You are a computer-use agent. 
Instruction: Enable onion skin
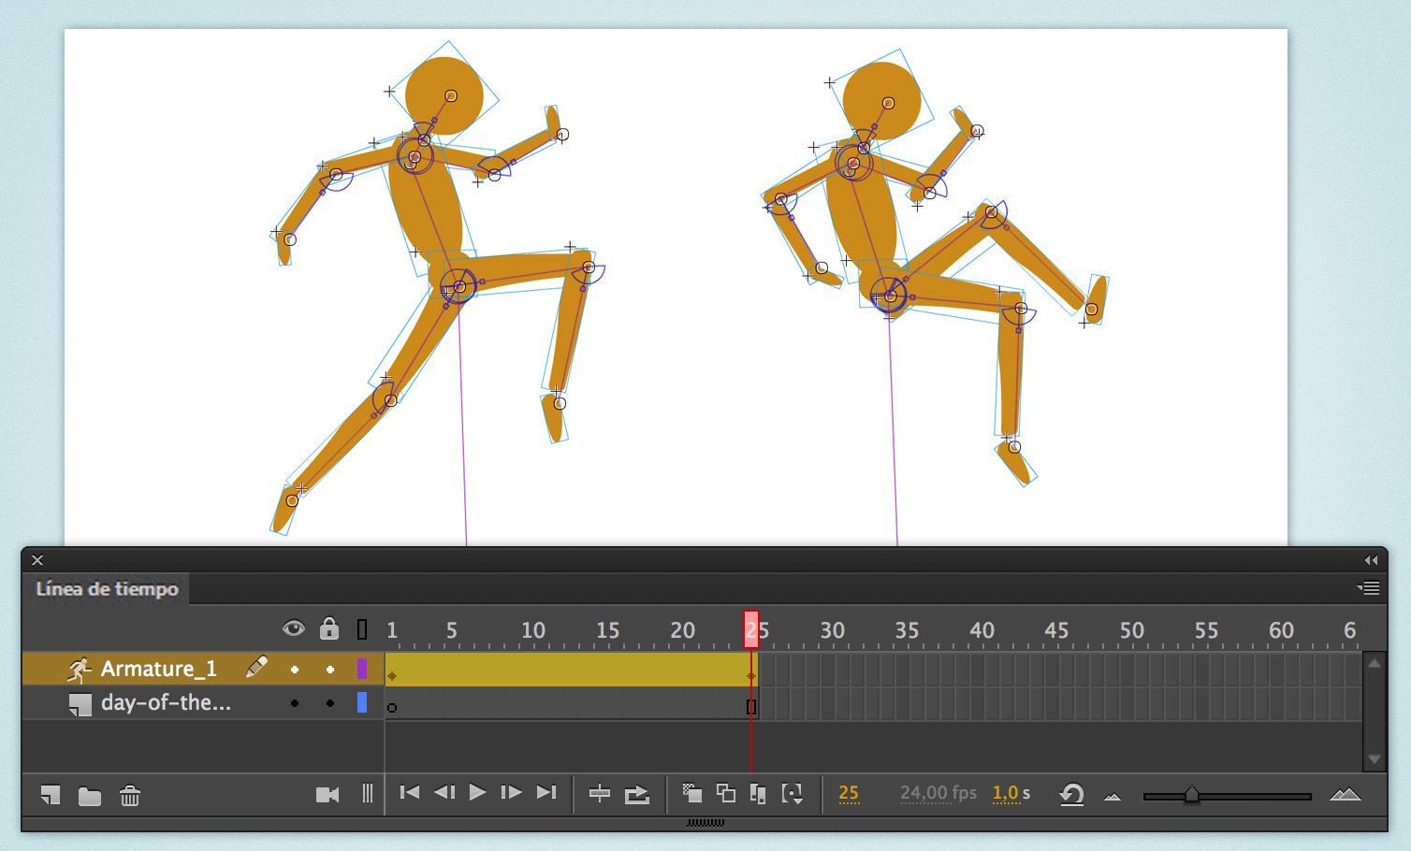pos(691,793)
